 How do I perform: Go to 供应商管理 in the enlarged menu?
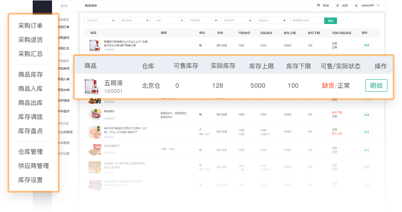click(34, 166)
